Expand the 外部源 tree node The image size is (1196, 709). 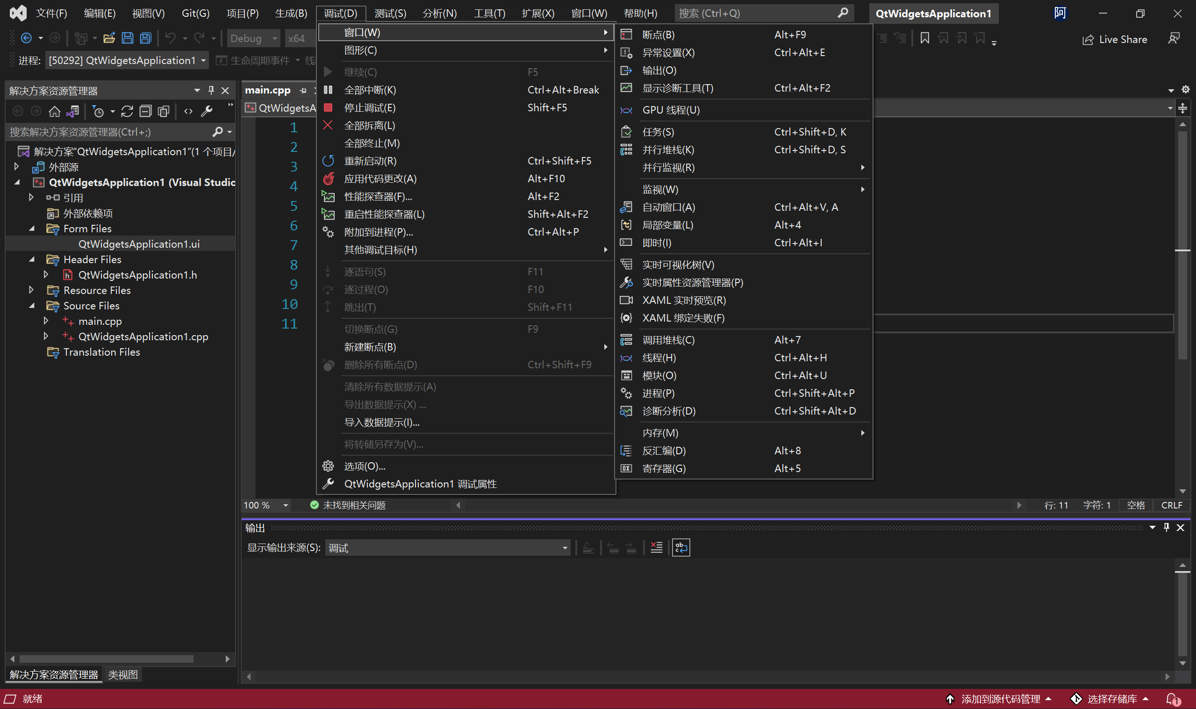[x=17, y=167]
